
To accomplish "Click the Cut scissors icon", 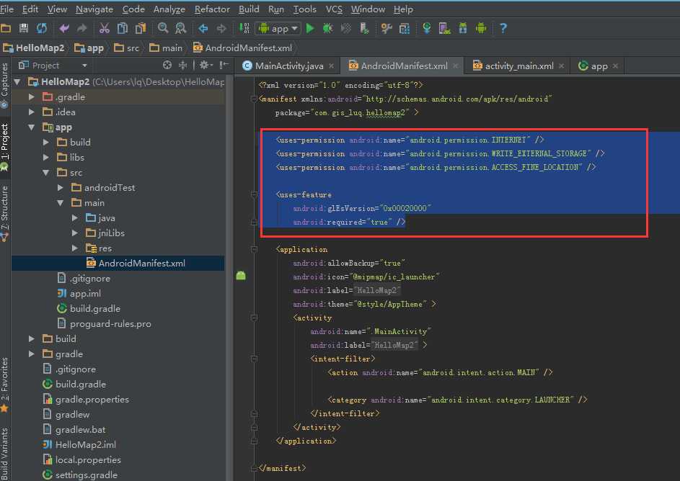I will pyautogui.click(x=104, y=28).
